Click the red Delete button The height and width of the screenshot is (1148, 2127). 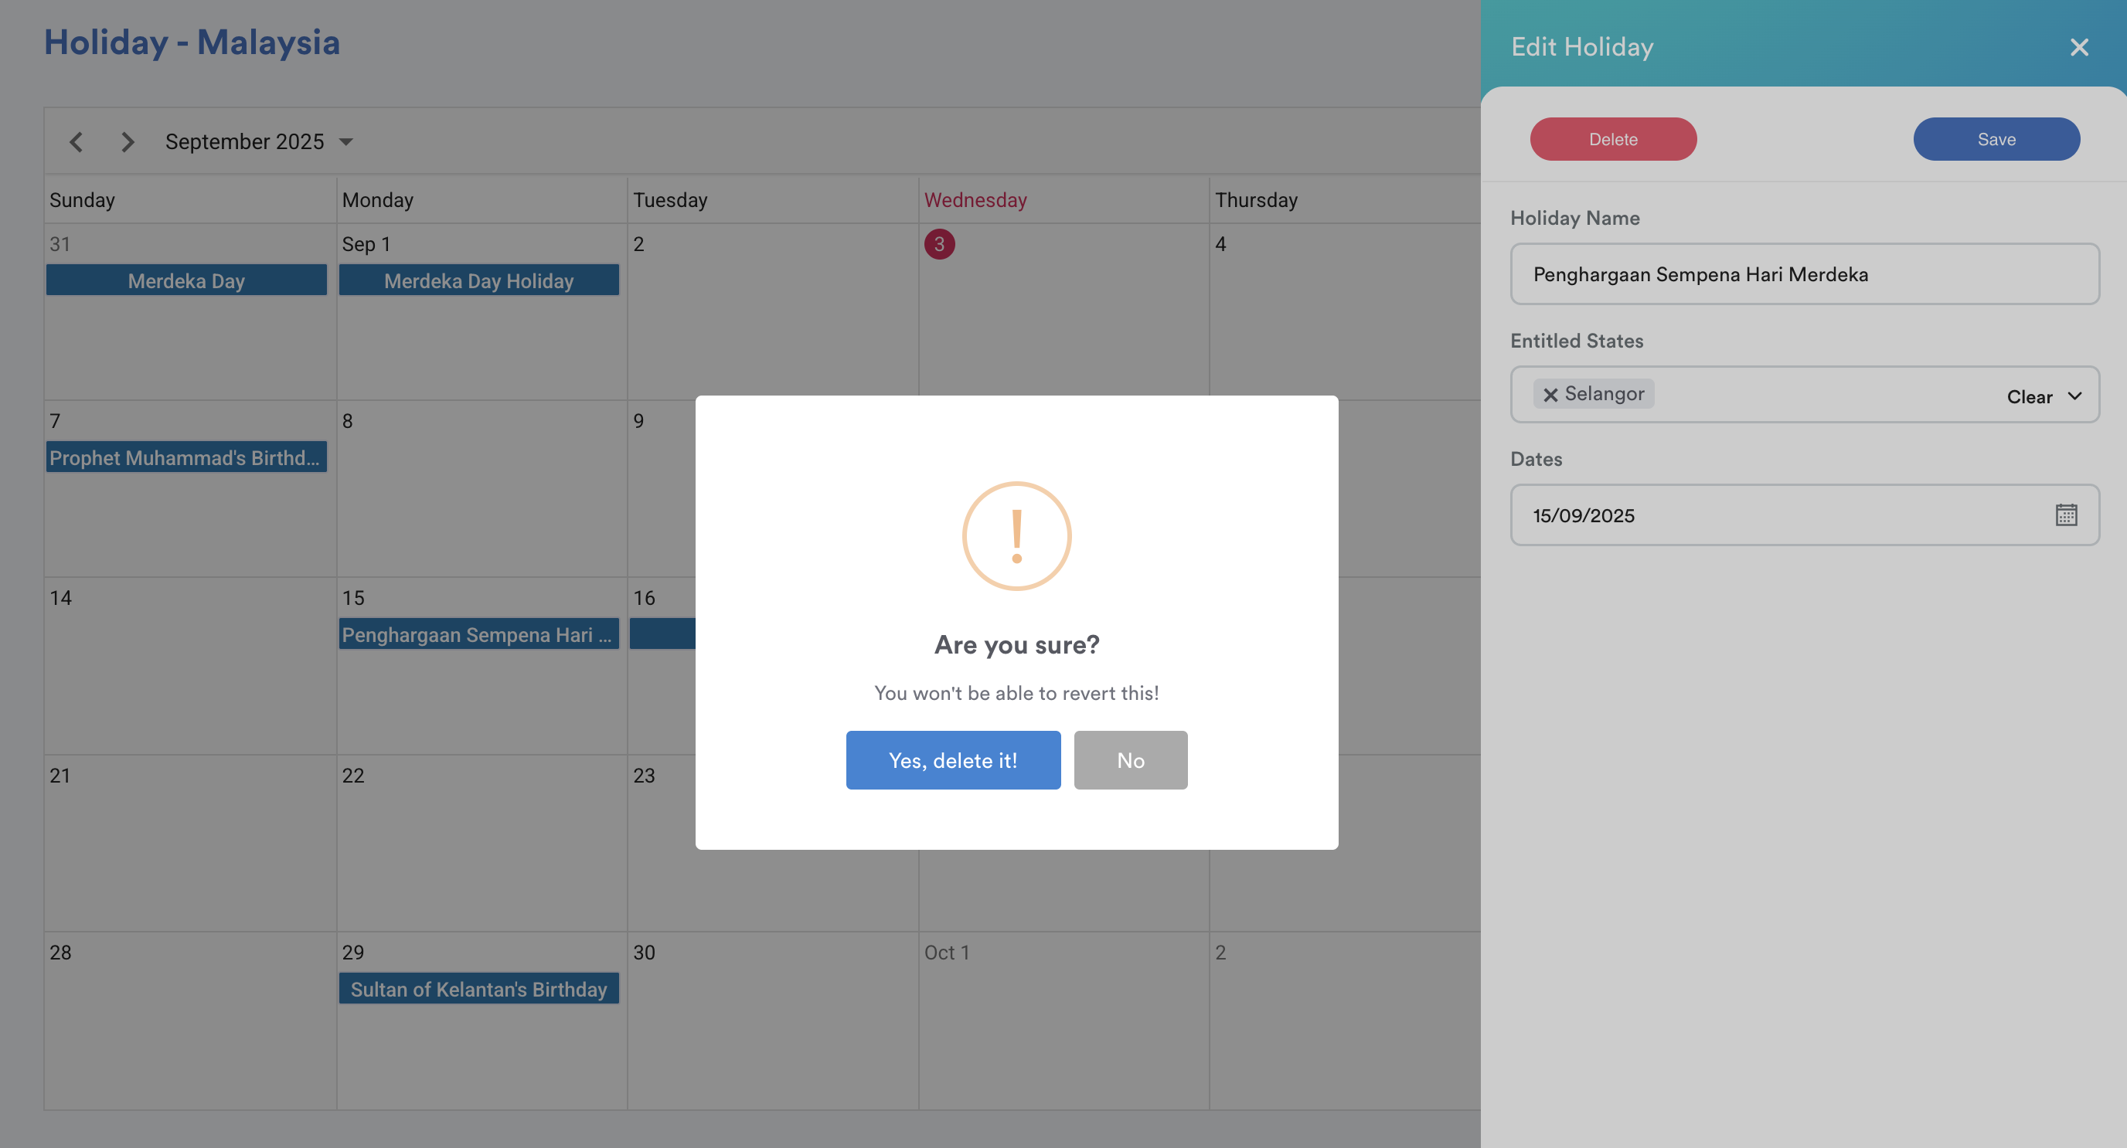(1612, 138)
